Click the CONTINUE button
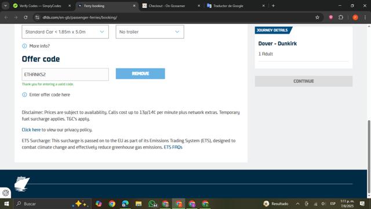Viewport: 371px width, 209px height. click(304, 81)
